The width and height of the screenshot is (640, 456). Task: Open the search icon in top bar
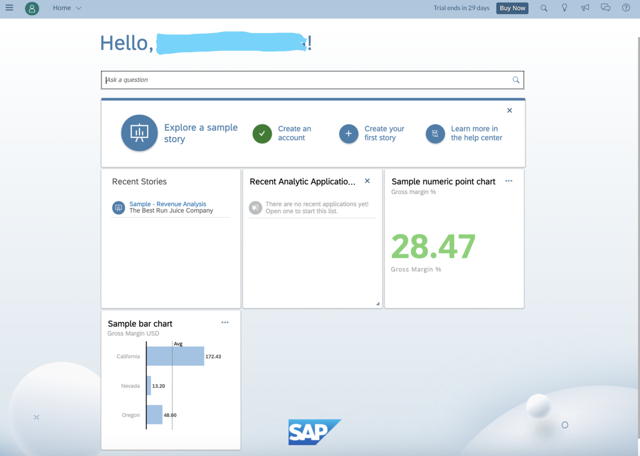point(544,8)
